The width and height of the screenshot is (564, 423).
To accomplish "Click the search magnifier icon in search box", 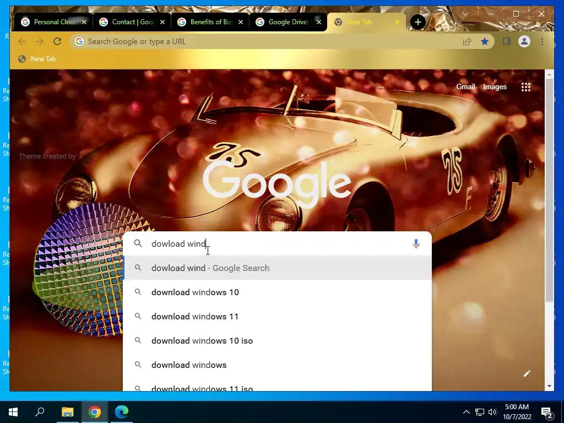I will [x=138, y=243].
